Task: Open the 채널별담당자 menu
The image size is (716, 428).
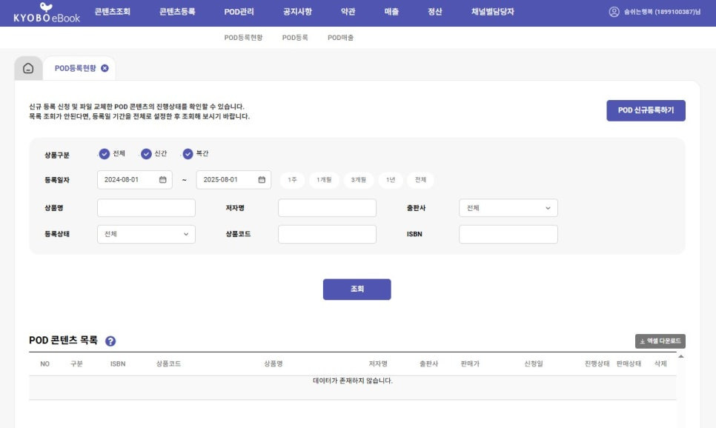Action: click(493, 12)
